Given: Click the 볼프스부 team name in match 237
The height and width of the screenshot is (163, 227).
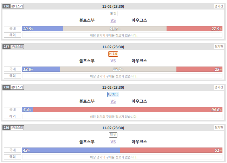Looking at the screenshot, I should tap(87, 61).
